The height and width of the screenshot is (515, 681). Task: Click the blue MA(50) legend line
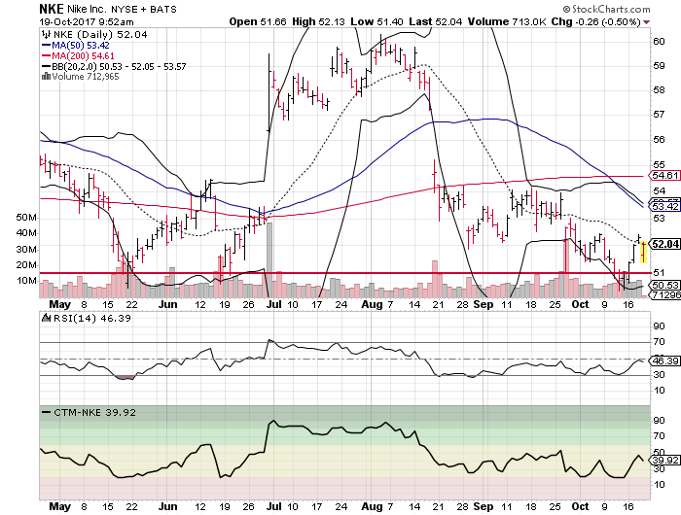tap(46, 45)
